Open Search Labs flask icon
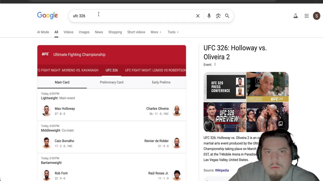323x181 pixels. coord(295,16)
